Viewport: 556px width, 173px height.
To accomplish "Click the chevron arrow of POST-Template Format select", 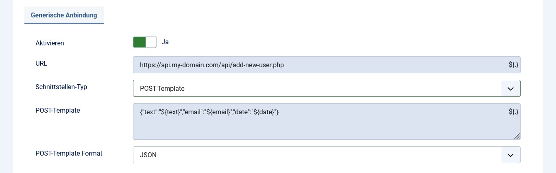I will click(511, 155).
